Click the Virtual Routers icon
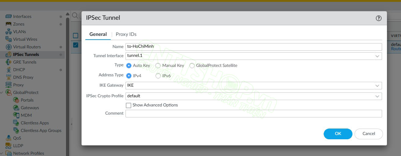 pyautogui.click(x=8, y=47)
